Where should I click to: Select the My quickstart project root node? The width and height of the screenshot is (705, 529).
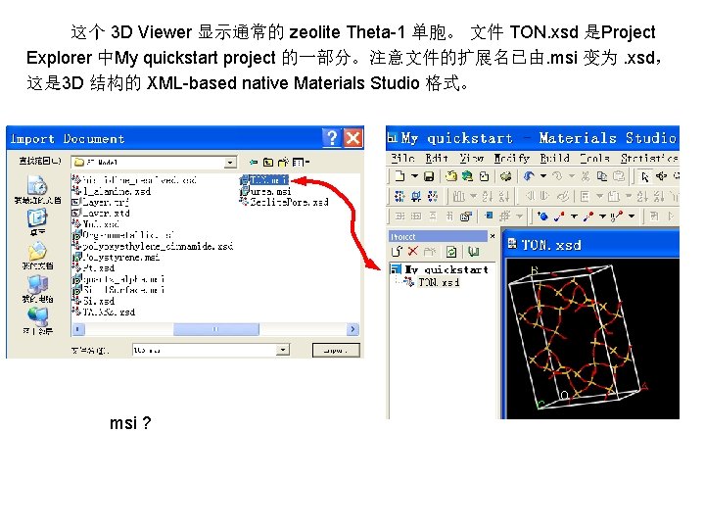point(440,269)
